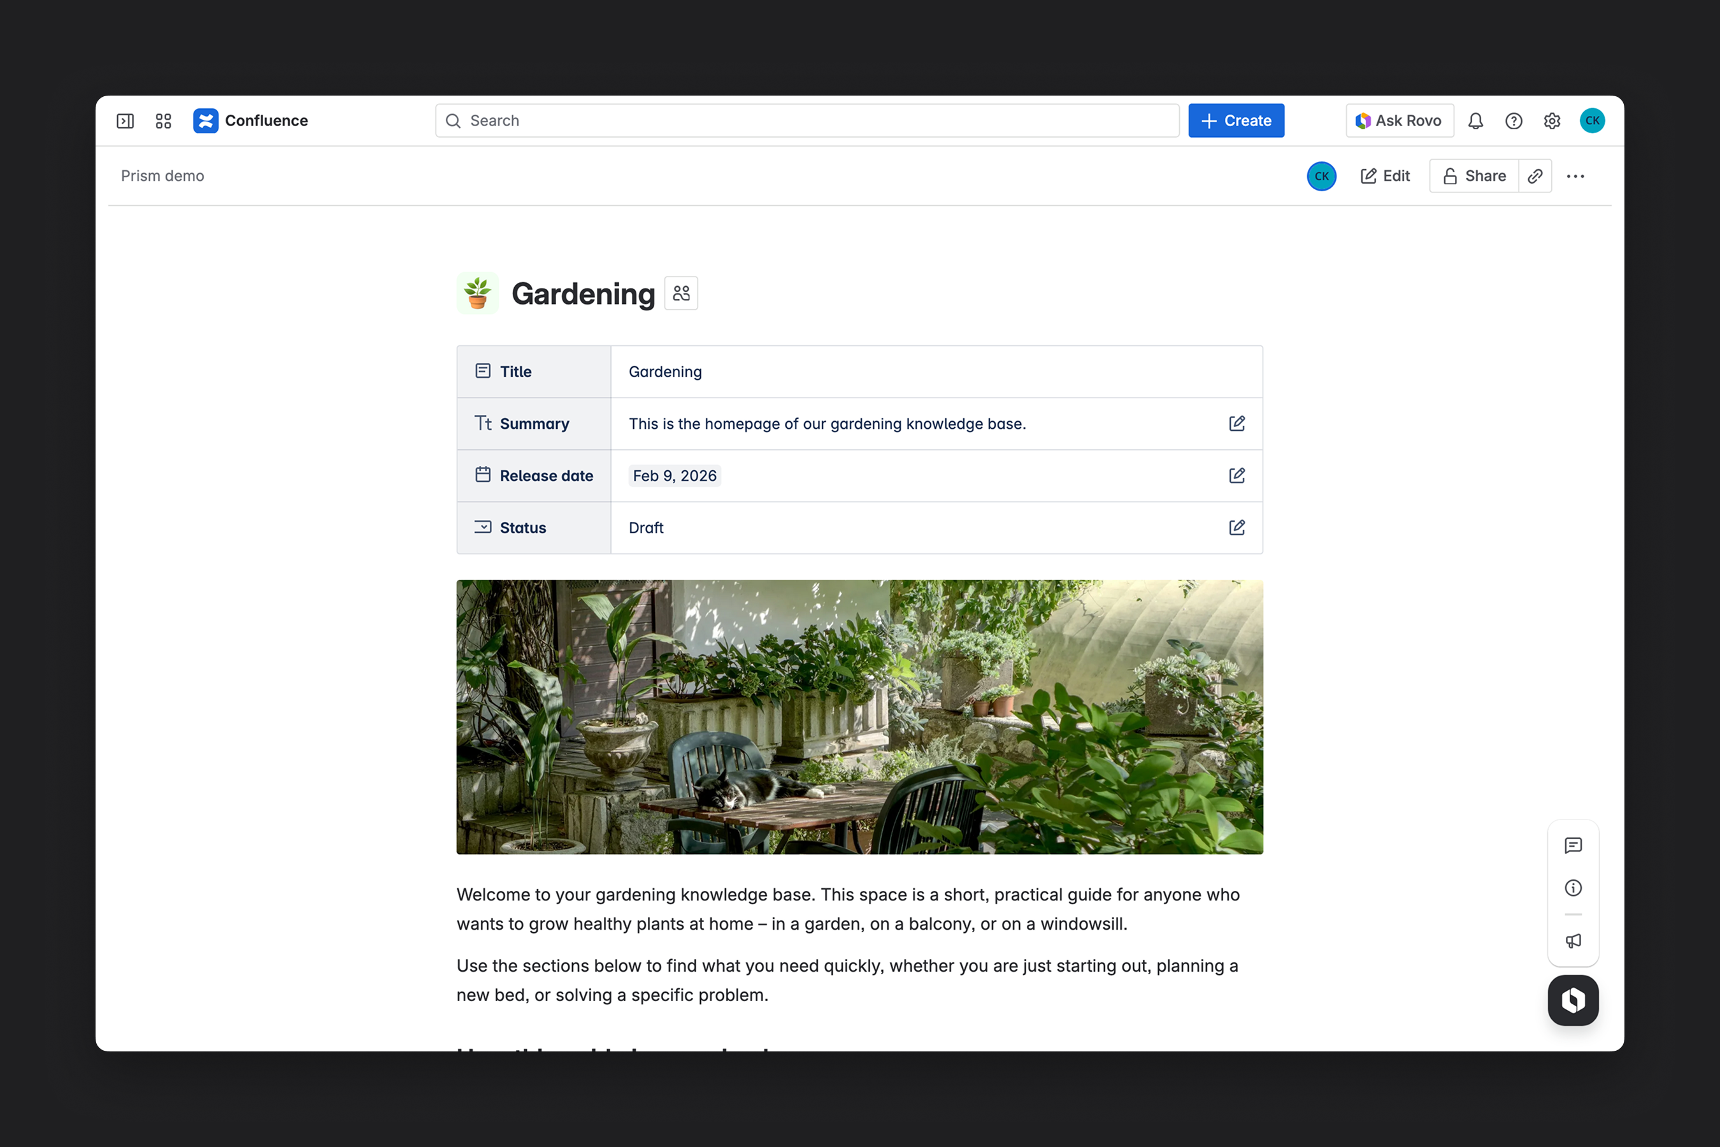Viewport: 1720px width, 1147px height.
Task: Open the help question mark menu
Action: pyautogui.click(x=1513, y=120)
